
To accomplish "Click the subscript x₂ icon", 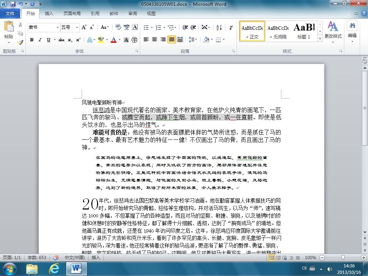I will click(70, 40).
